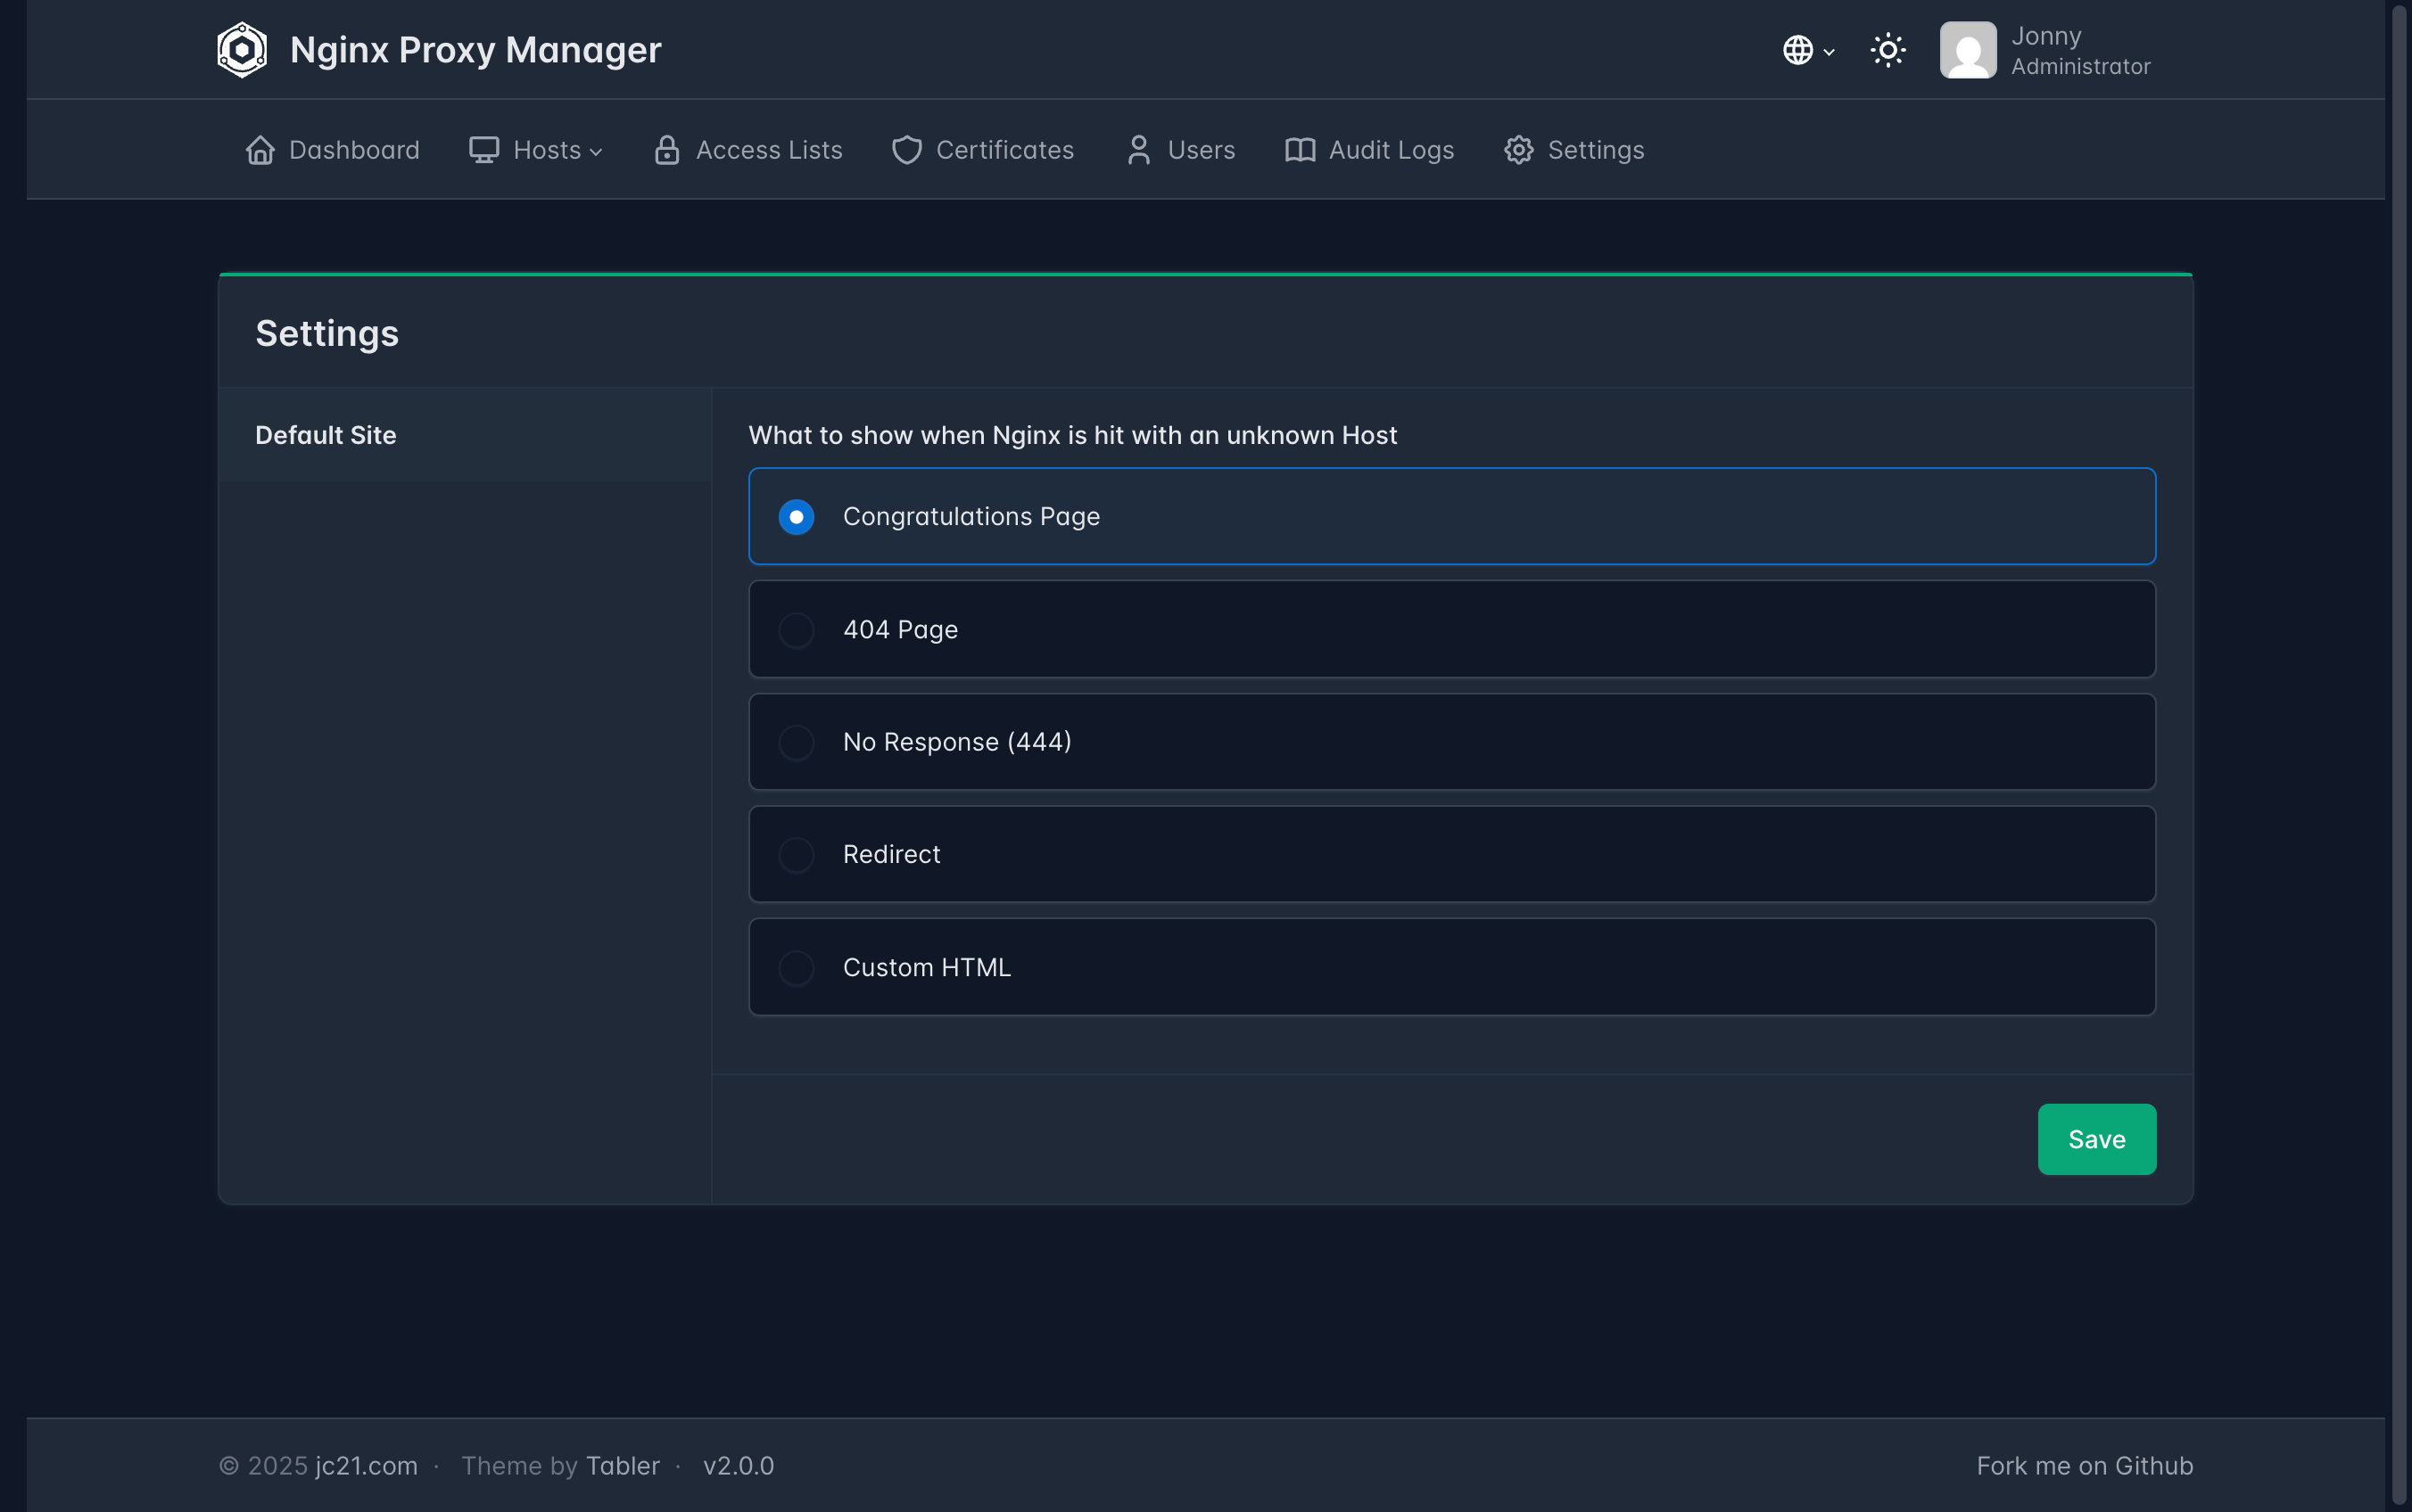This screenshot has width=2412, height=1512.
Task: Click the Nginx Proxy Manager hexagon logo
Action: point(242,50)
